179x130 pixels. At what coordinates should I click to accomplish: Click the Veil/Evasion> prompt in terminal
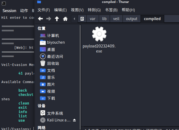(x=16, y=129)
